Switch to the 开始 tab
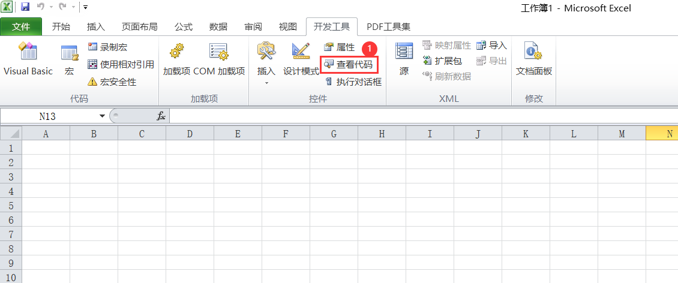678x283 pixels. click(x=61, y=27)
